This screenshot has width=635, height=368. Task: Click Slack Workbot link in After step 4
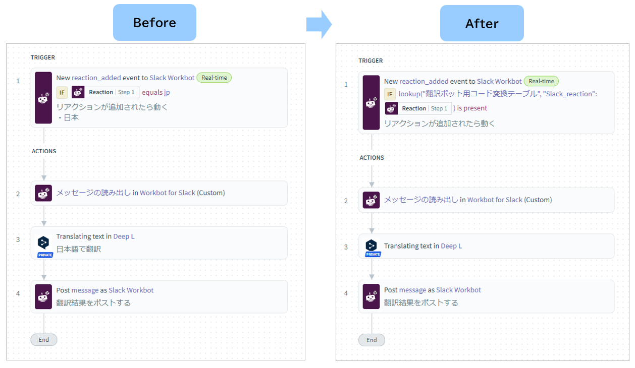pyautogui.click(x=458, y=290)
